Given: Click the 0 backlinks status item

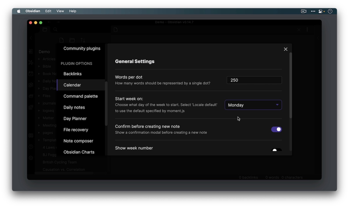Looking at the screenshot, I should 248,177.
